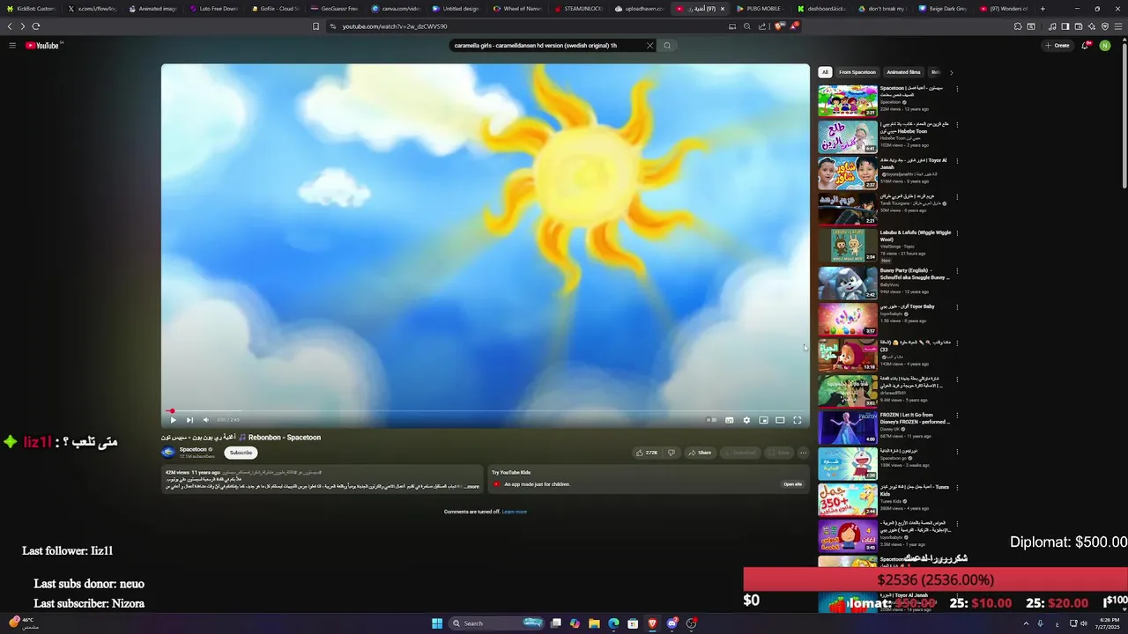Open Labubu & Lafufu video thumbnail
1128x634 pixels.
click(x=848, y=246)
